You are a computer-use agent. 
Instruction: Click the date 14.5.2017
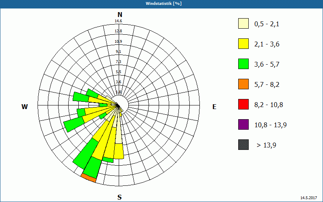(308, 198)
